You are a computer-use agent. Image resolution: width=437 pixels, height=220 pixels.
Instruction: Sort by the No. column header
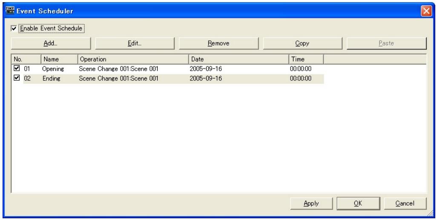(x=26, y=59)
